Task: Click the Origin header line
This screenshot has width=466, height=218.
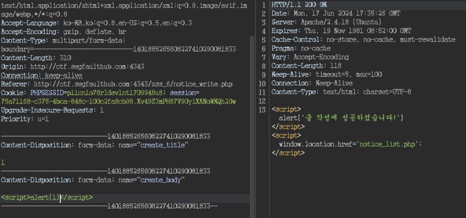Action: tap(73, 67)
